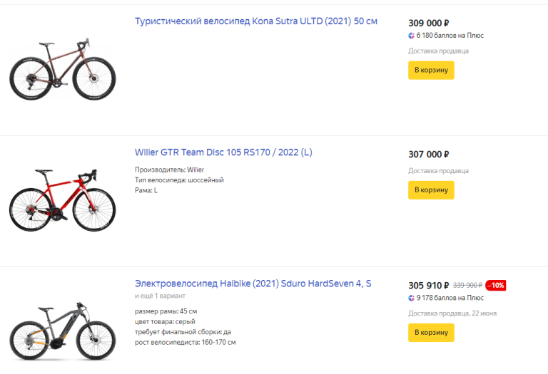The image size is (548, 374).
Task: Click 'Доставка продавца, 22 июня' delivery info
Action: [x=452, y=313]
